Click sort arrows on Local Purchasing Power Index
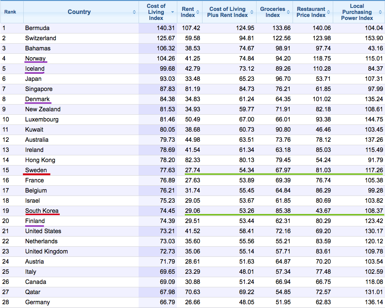Image resolution: width=385 pixels, height=308 pixels. click(x=380, y=12)
